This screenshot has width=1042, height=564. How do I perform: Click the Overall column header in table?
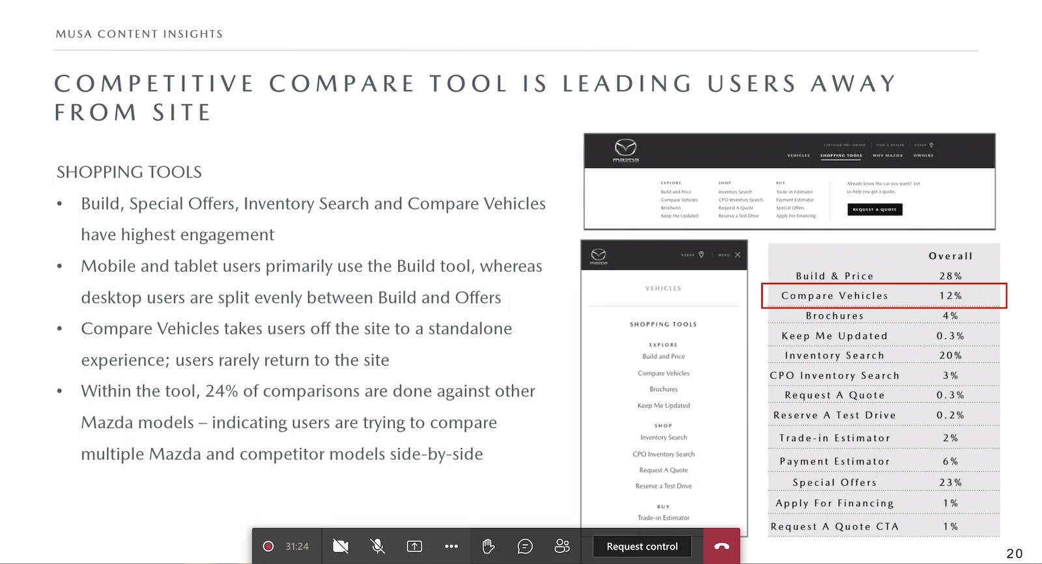950,256
